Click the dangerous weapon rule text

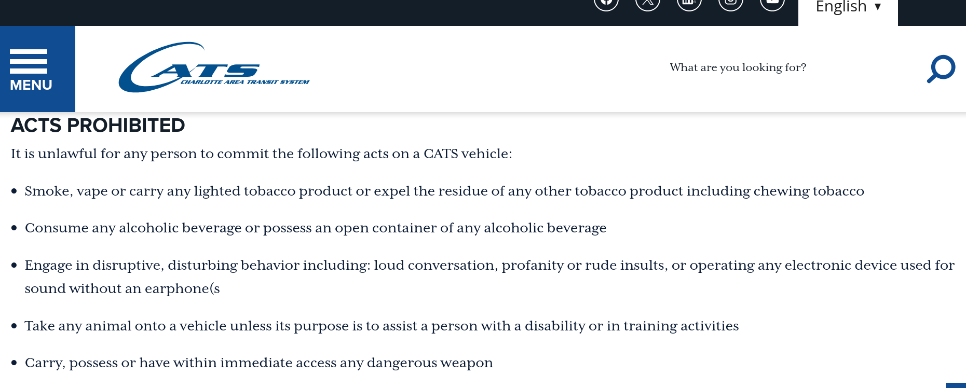tap(258, 363)
